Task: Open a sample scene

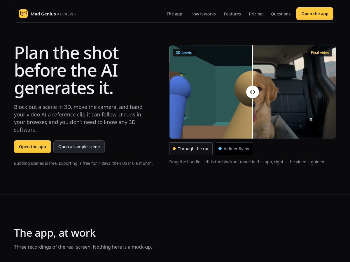Action: 79,147
